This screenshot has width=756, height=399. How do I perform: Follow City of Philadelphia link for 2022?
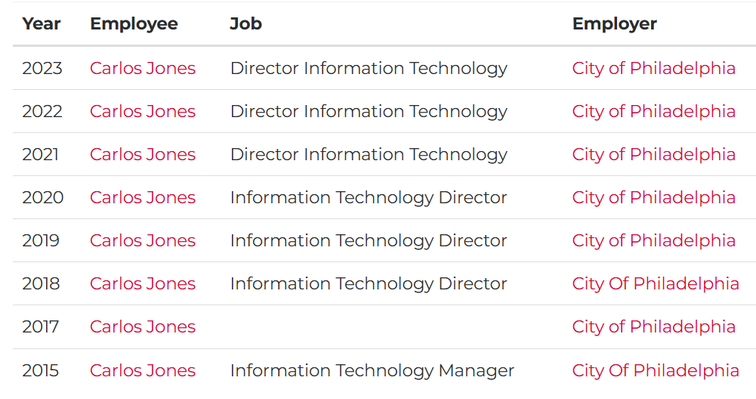pos(654,111)
